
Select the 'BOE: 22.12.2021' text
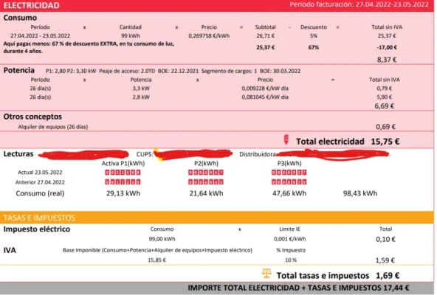click(x=178, y=71)
